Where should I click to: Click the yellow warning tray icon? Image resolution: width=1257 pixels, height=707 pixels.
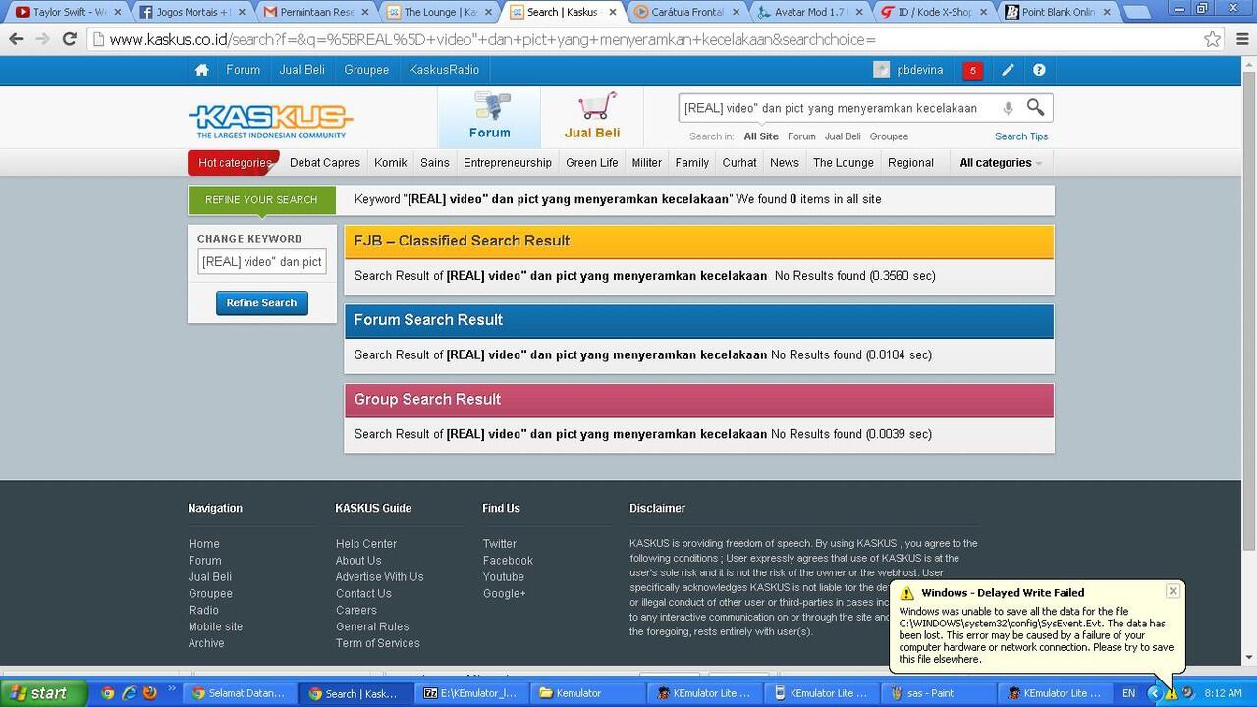pyautogui.click(x=1171, y=693)
